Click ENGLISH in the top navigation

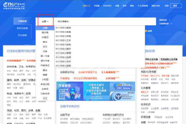pyautogui.click(x=107, y=6)
